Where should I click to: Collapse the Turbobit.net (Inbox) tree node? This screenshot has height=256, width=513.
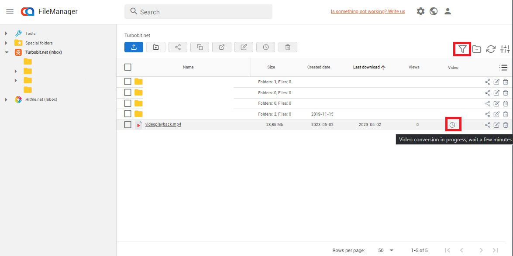click(6, 52)
